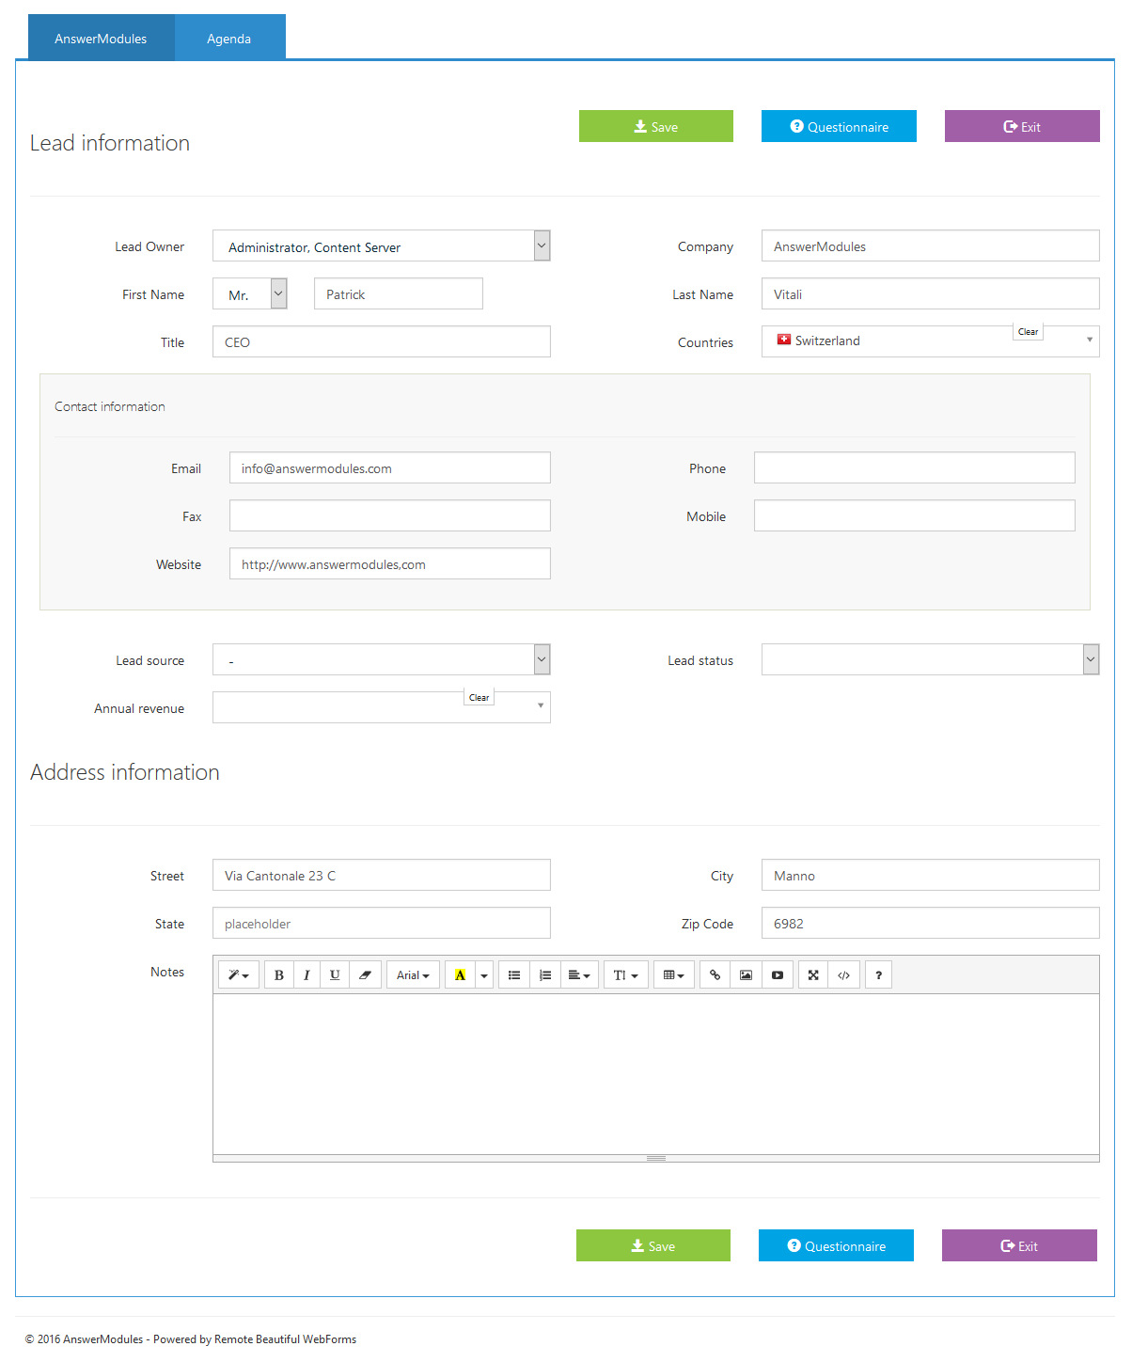
Task: Open the insert table menu
Action: tap(674, 975)
